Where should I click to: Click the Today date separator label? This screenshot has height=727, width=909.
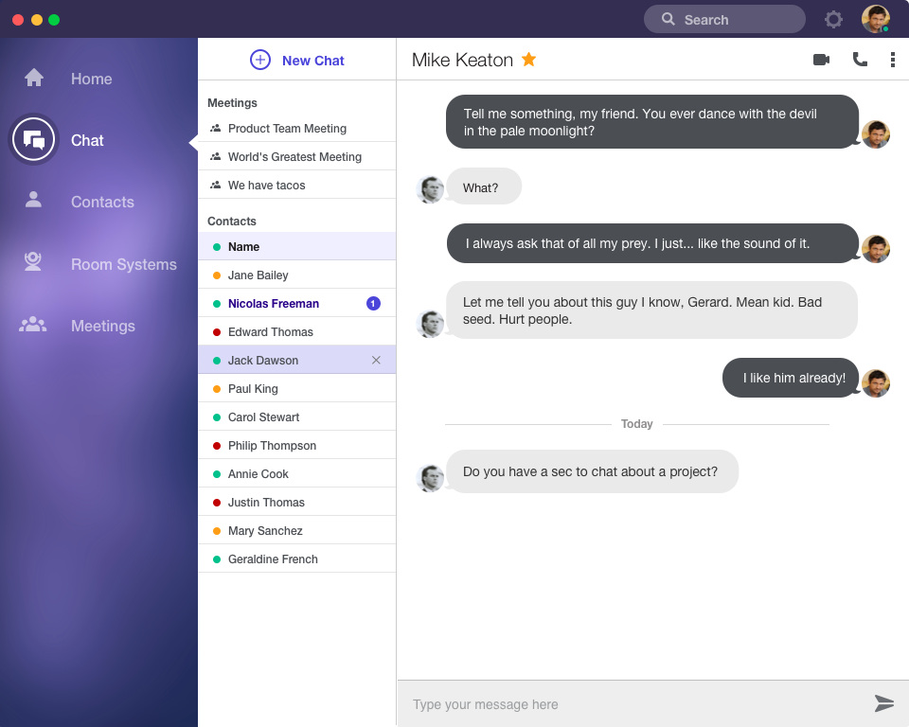click(x=636, y=424)
